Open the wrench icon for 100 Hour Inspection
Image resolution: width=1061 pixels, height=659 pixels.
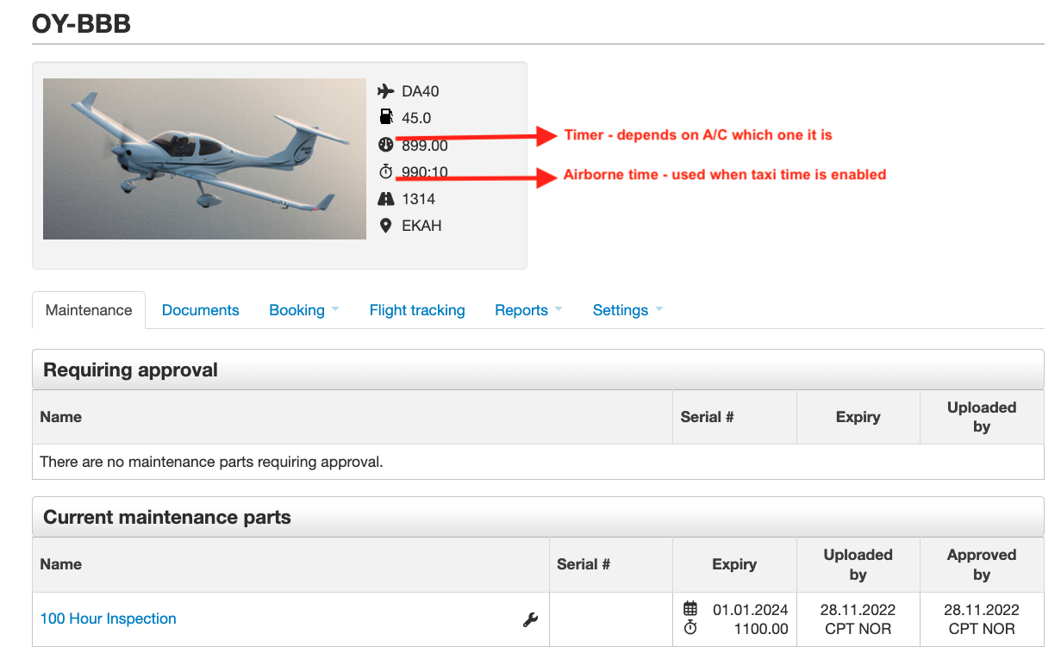[x=531, y=619]
